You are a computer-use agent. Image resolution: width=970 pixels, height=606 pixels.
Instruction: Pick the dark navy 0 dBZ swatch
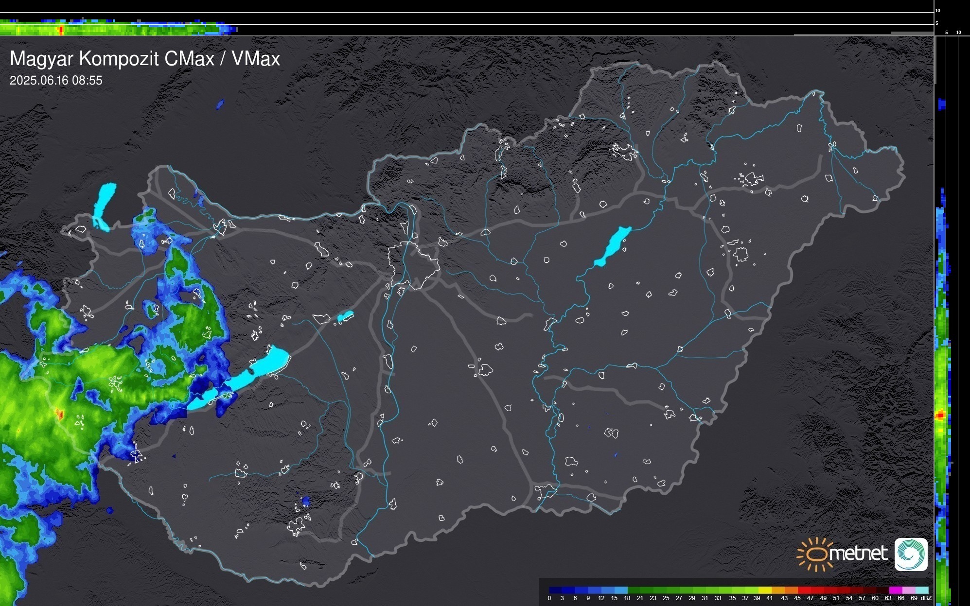556,590
